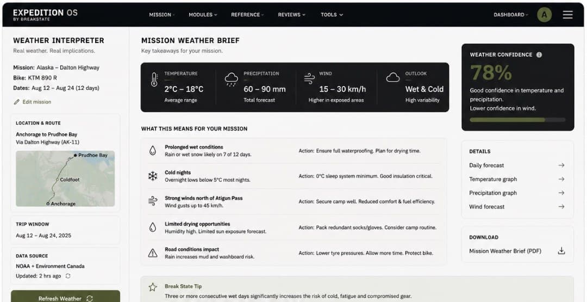
Task: Click the Prudhoe Bay marker on map
Action: coord(76,155)
